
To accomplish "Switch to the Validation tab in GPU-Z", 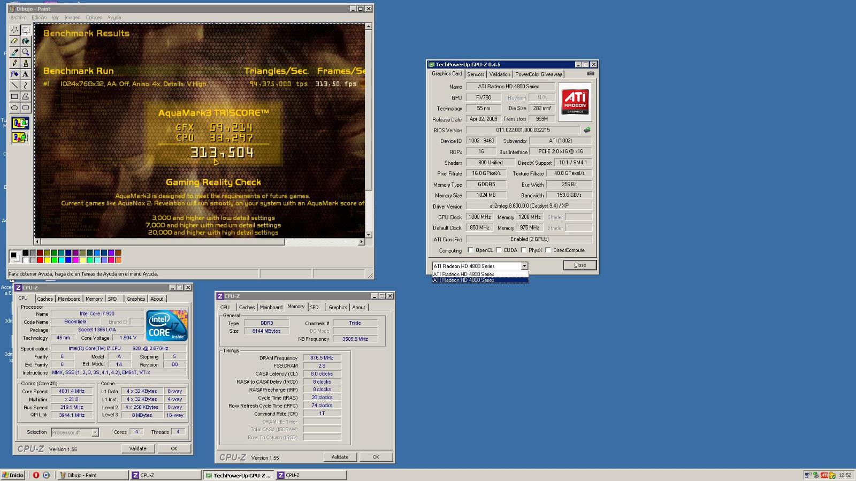I will click(x=500, y=74).
